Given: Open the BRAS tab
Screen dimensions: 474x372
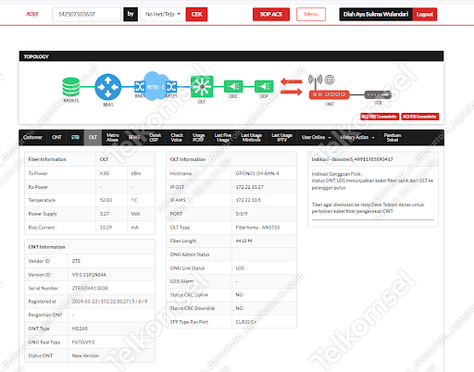Looking at the screenshot, I should [134, 137].
